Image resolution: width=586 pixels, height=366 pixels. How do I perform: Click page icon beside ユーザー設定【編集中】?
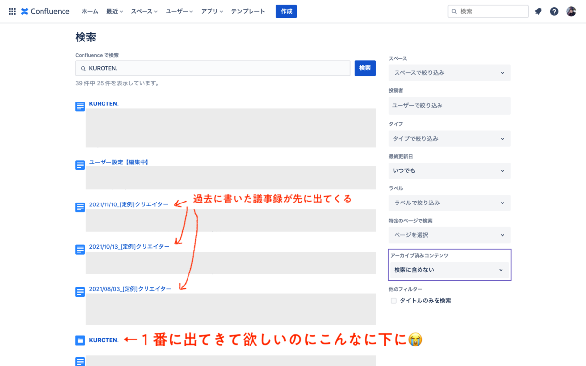click(x=80, y=165)
